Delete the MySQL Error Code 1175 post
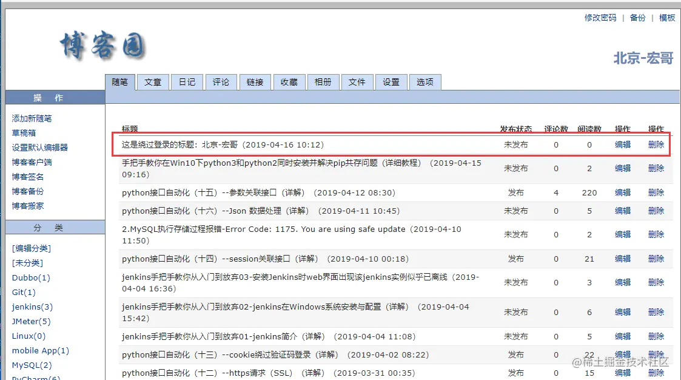681x380 pixels. [x=656, y=234]
